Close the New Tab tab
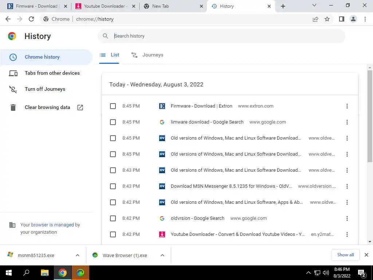This screenshot has height=280, width=373. 201,6
